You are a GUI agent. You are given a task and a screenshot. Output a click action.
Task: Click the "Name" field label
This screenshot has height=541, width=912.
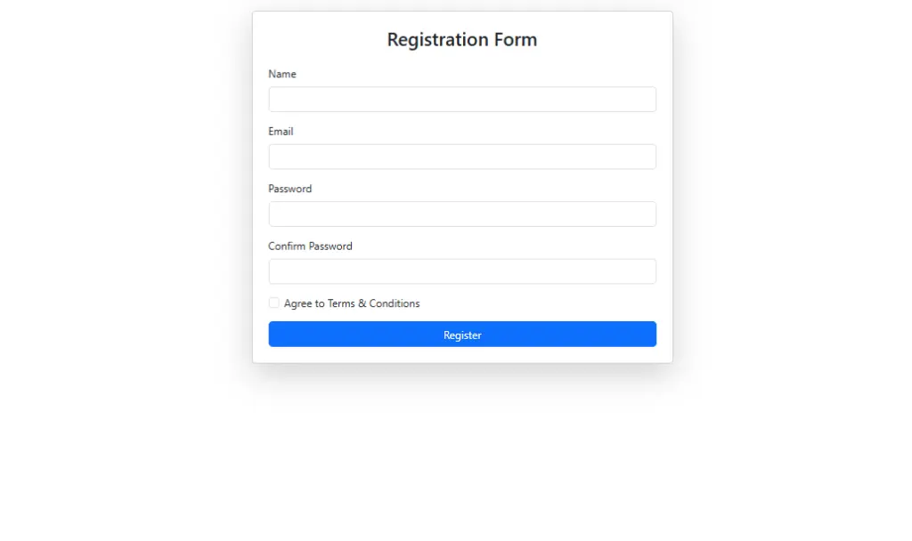tap(282, 74)
